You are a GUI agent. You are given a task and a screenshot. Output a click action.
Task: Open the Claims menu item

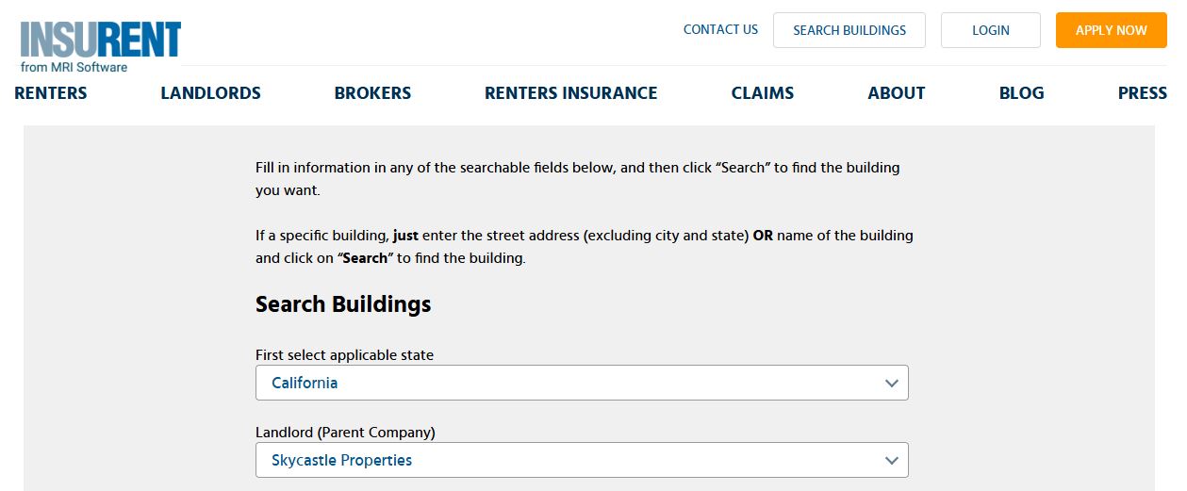762,93
